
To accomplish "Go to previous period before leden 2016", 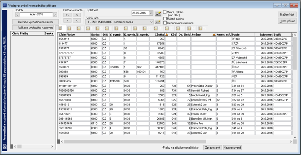I will [x=17, y=15].
